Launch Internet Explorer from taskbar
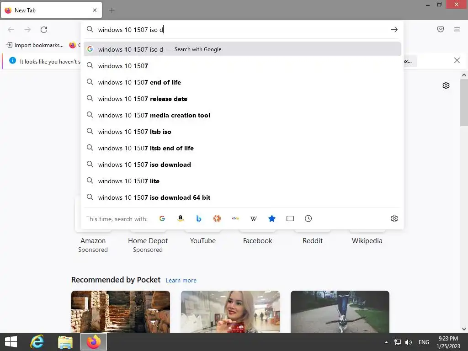 (x=37, y=342)
